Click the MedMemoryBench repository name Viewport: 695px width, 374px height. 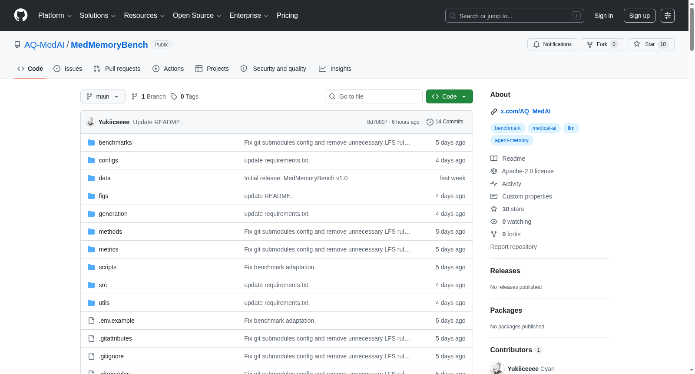point(109,45)
